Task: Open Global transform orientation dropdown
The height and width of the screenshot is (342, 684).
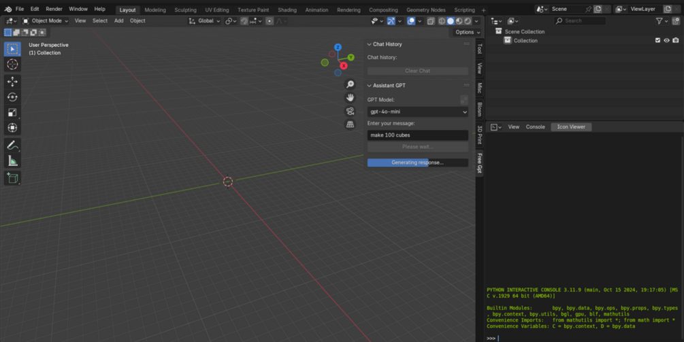Action: [204, 21]
